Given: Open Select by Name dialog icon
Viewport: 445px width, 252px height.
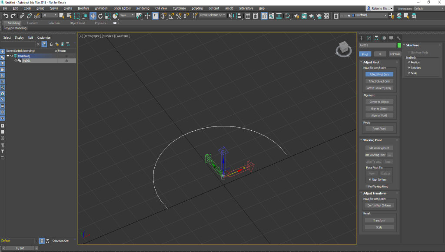Looking at the screenshot, I should (69, 16).
